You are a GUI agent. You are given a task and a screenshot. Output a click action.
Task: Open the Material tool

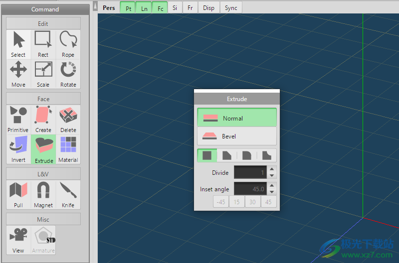(x=68, y=149)
